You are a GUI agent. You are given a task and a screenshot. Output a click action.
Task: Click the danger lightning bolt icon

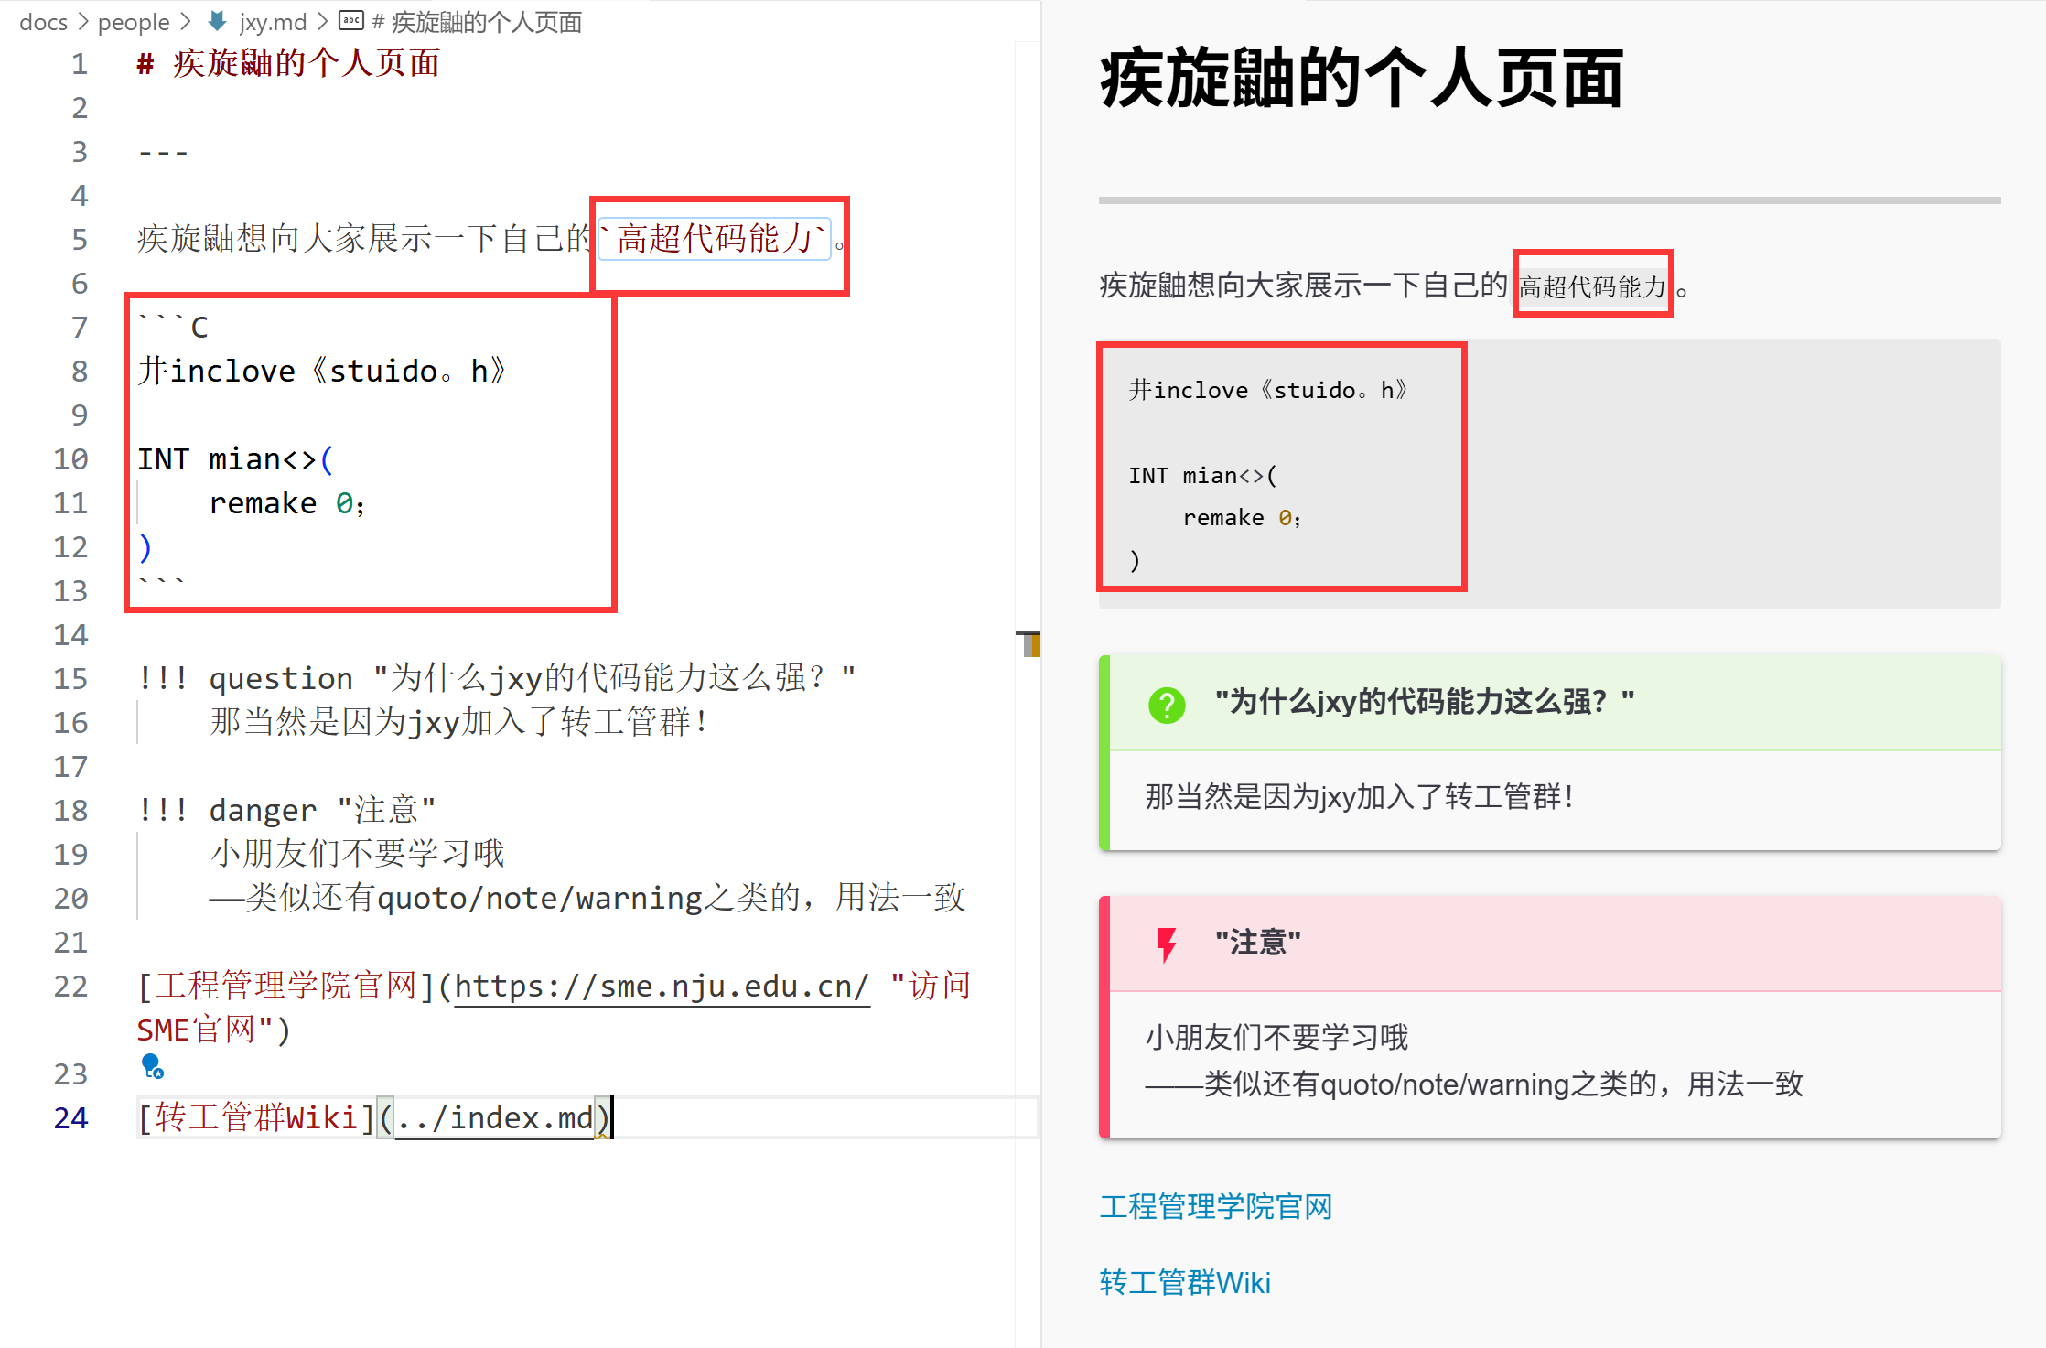[x=1167, y=944]
